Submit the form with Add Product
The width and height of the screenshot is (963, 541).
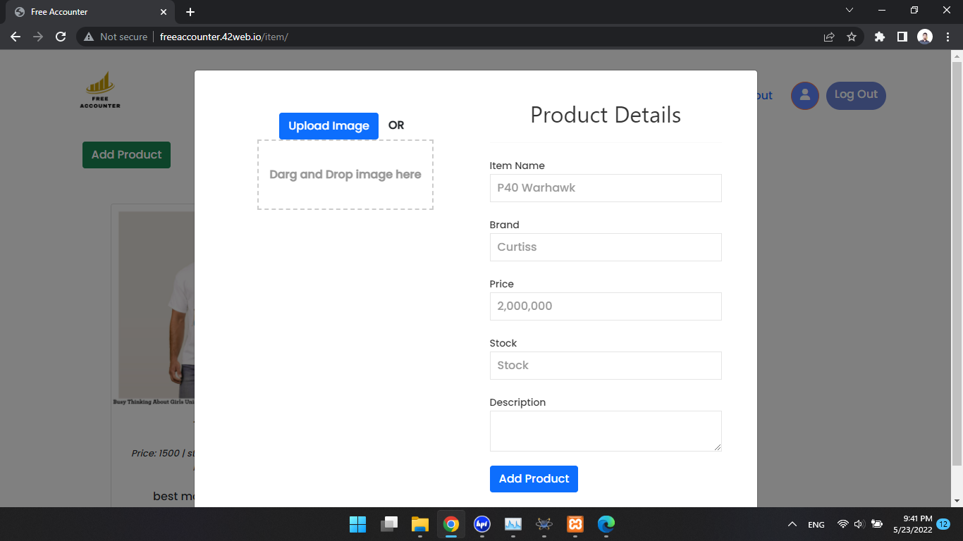(534, 478)
